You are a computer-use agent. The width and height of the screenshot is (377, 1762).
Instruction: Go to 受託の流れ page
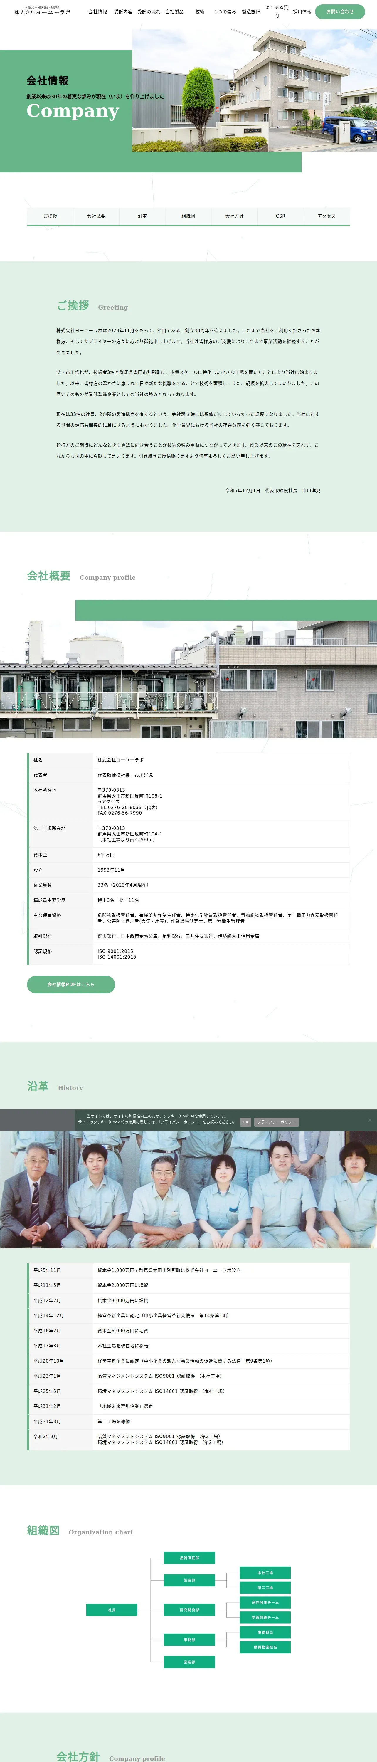[x=149, y=12]
